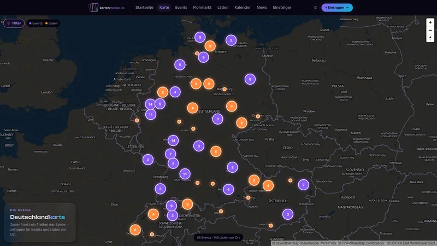The width and height of the screenshot is (437, 246).
Task: Select small orange marker at Magdeburg
Action: 225,89
